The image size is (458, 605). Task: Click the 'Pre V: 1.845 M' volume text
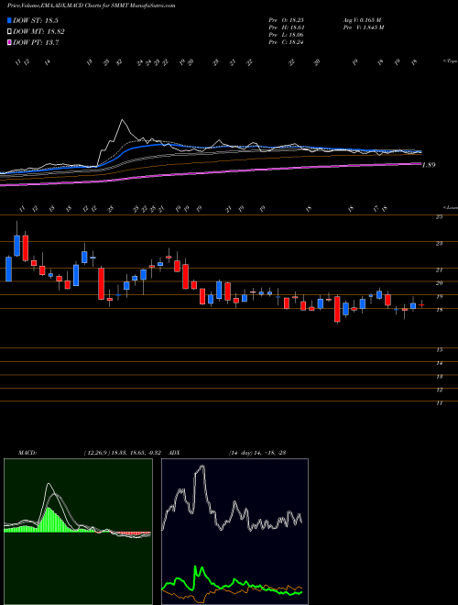pyautogui.click(x=363, y=27)
